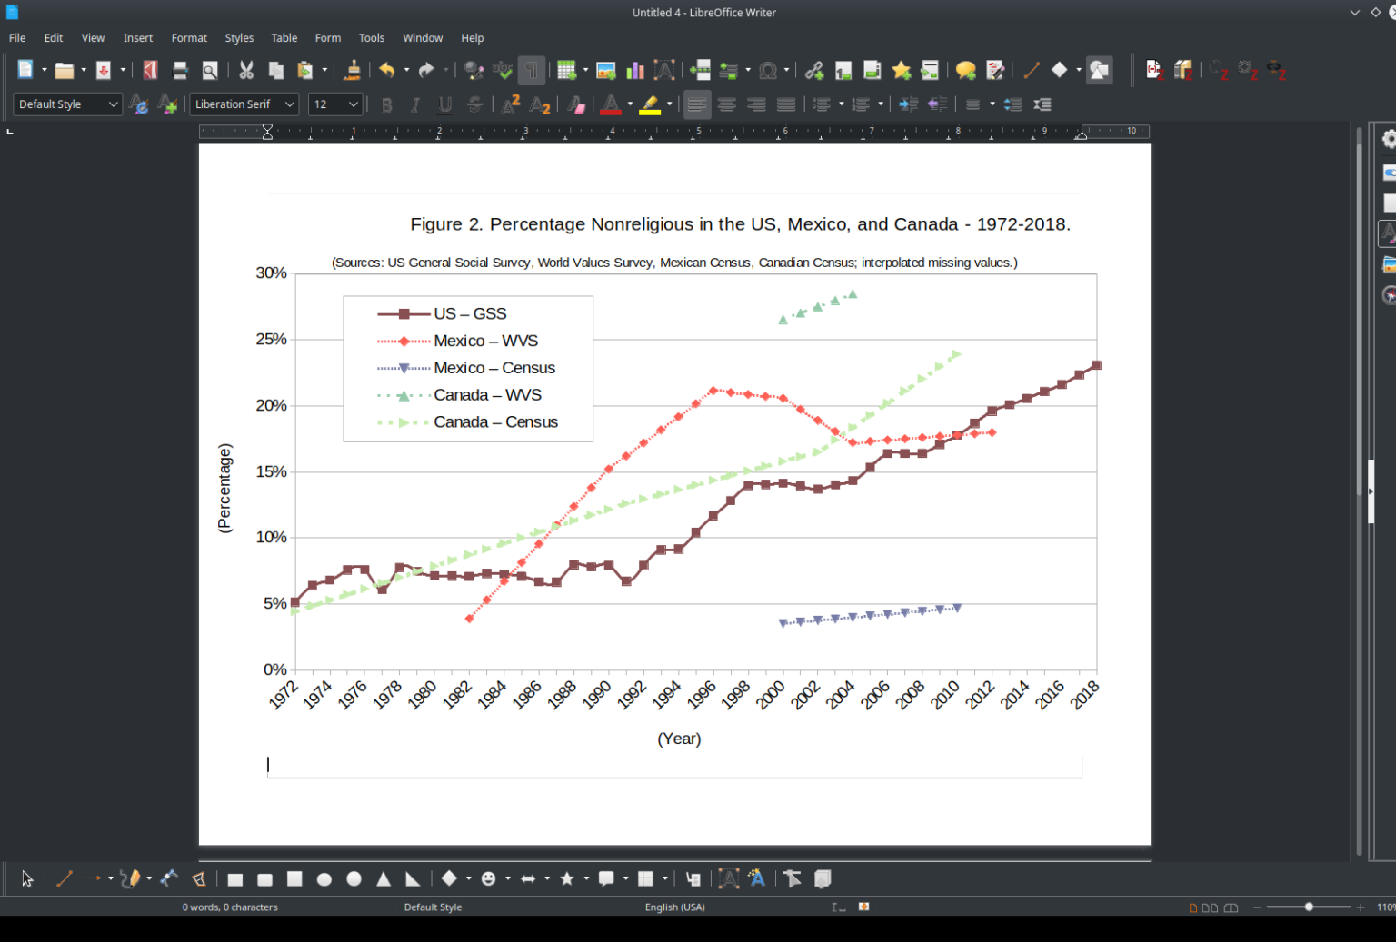The height and width of the screenshot is (942, 1396).
Task: Toggle Align Left paragraph button
Action: tap(697, 104)
